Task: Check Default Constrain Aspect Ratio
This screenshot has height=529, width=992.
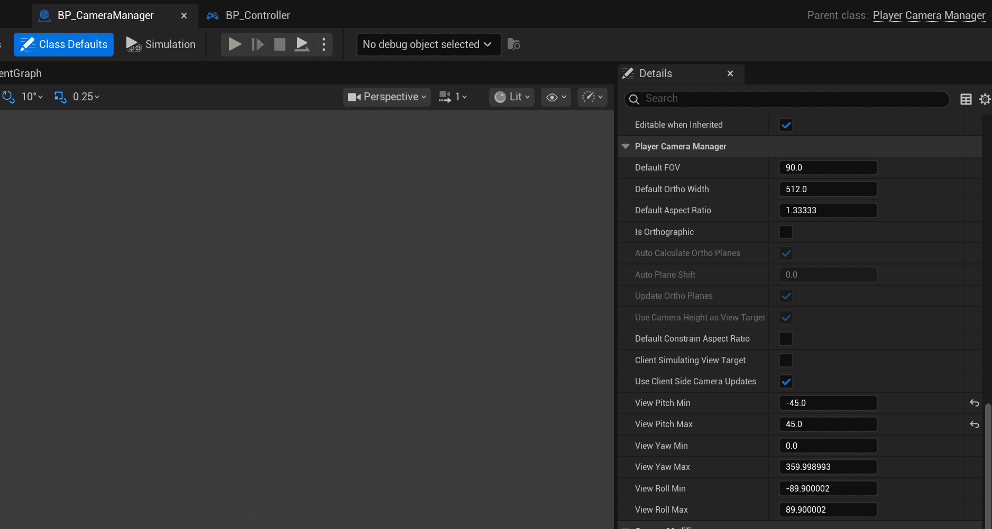Action: 786,339
